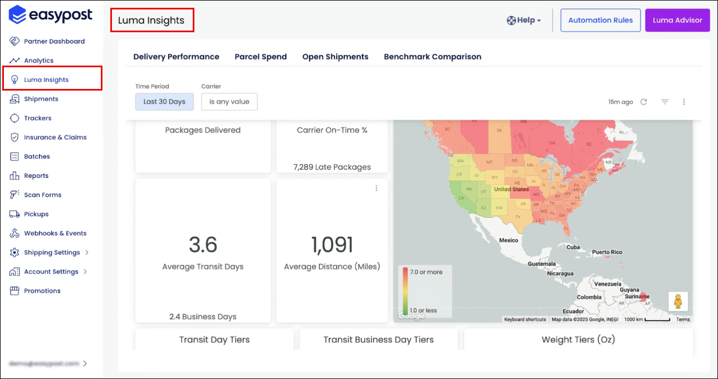This screenshot has width=718, height=379.
Task: Click the 7,289 Late Packages text
Action: [x=332, y=167]
